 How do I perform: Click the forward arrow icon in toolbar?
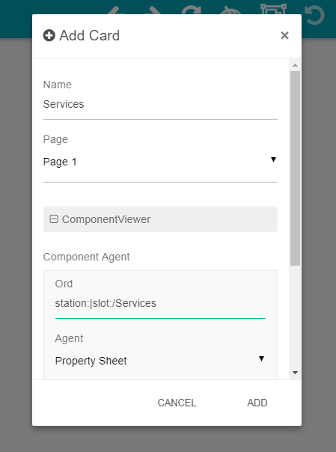tap(153, 10)
